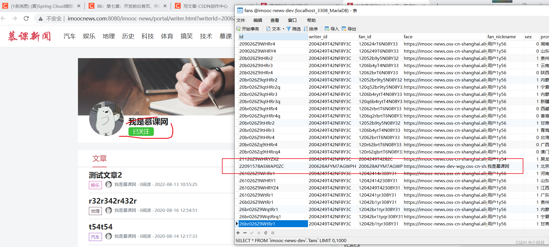Apply changes with the checkmark icon

point(252,233)
